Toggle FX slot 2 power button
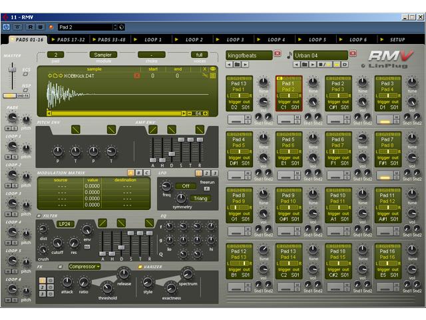 (51, 287)
